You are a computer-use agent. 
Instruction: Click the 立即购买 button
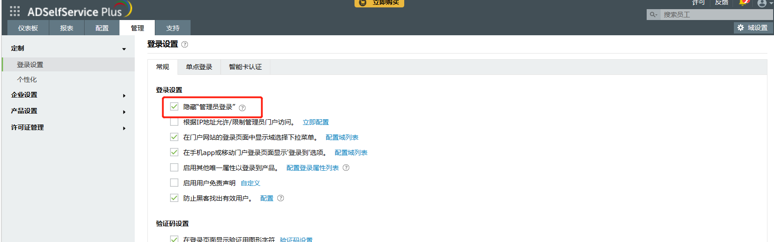coord(379,3)
